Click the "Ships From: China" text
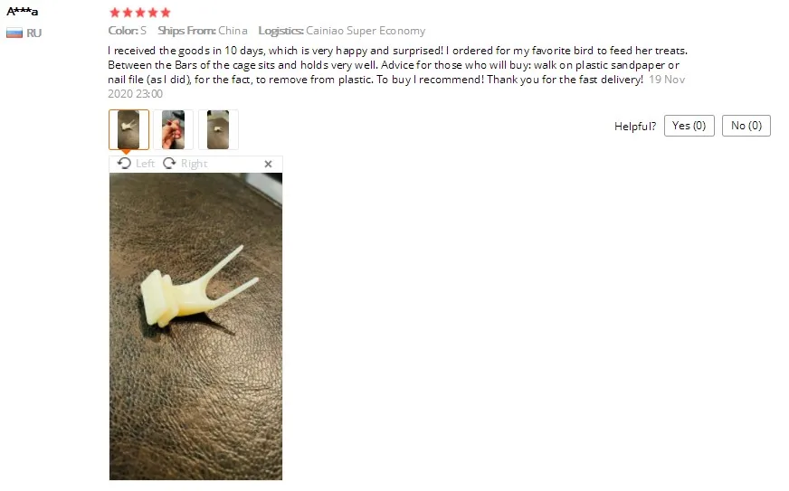This screenshot has width=789, height=491. coord(203,31)
